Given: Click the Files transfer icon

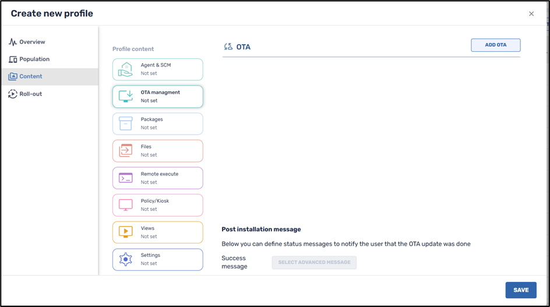Looking at the screenshot, I should click(126, 151).
